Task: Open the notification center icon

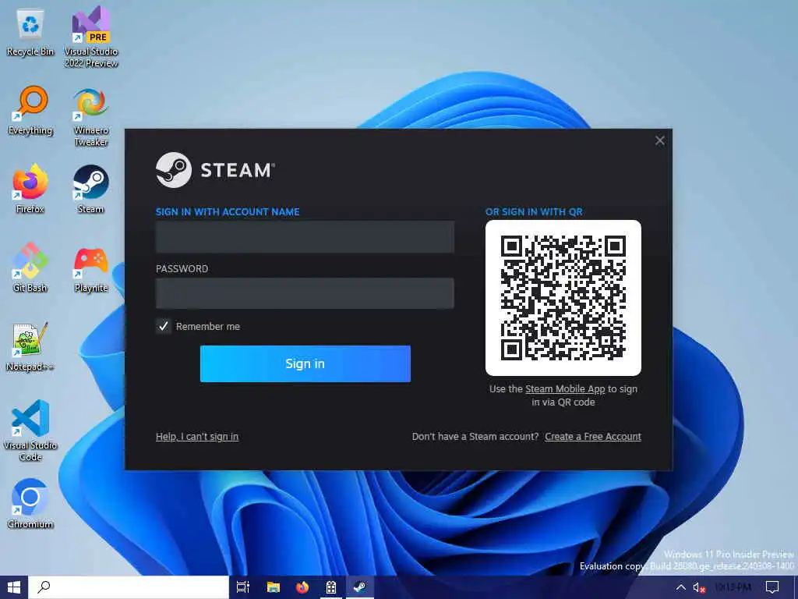Action: (x=772, y=587)
